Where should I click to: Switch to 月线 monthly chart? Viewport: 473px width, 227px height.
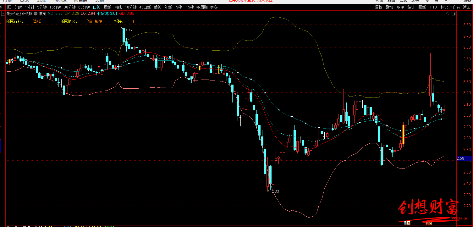coord(118,7)
